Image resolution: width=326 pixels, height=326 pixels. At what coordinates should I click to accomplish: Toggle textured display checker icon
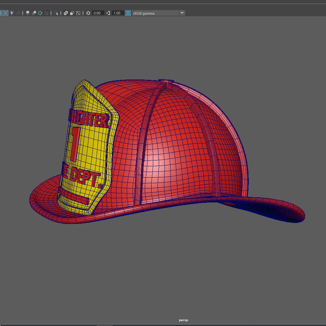[x=6, y=13]
